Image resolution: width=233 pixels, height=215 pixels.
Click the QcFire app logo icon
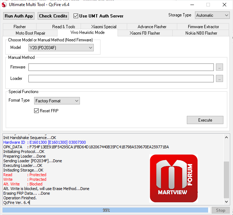4,5
